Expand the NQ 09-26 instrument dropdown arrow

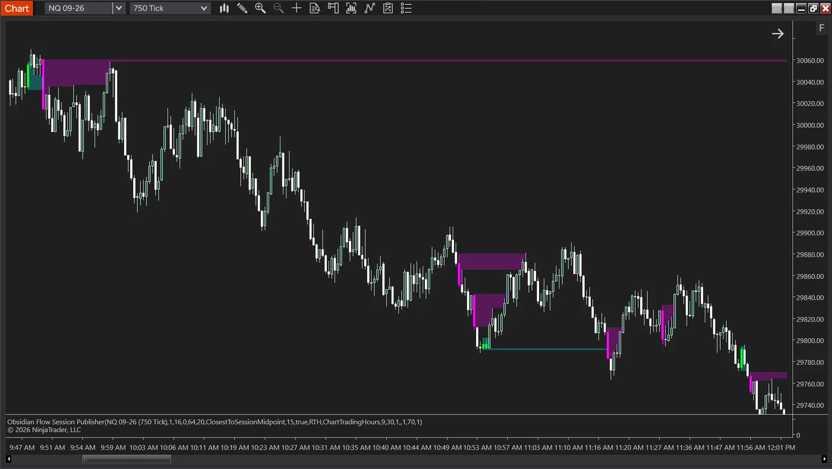119,8
